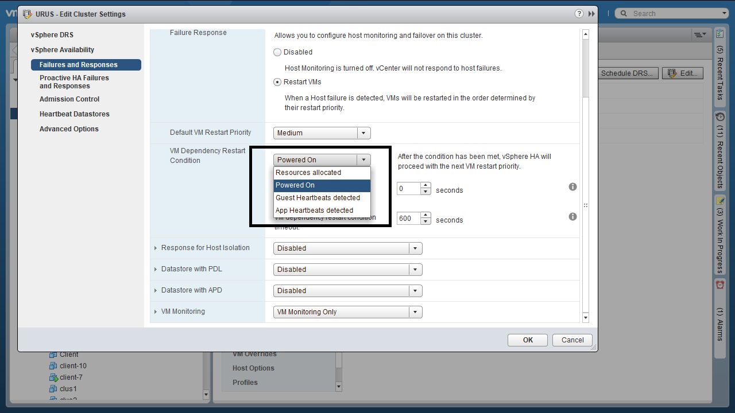Open the Datastore with PDL dropdown
Screen dimensions: 735x413
347,270
